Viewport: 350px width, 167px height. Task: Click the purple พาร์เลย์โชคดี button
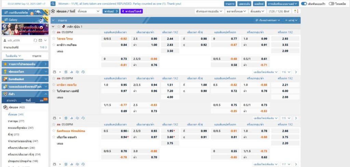(132, 11)
